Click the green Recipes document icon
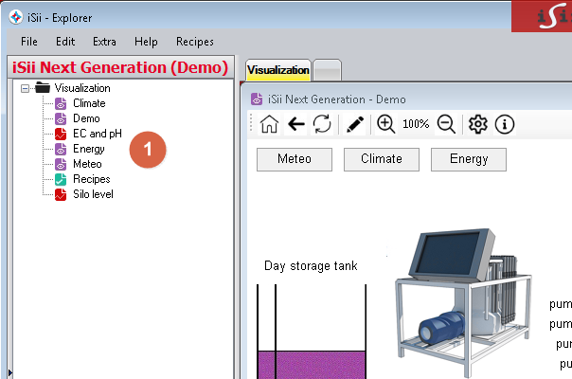Image resolution: width=572 pixels, height=379 pixels. [61, 179]
